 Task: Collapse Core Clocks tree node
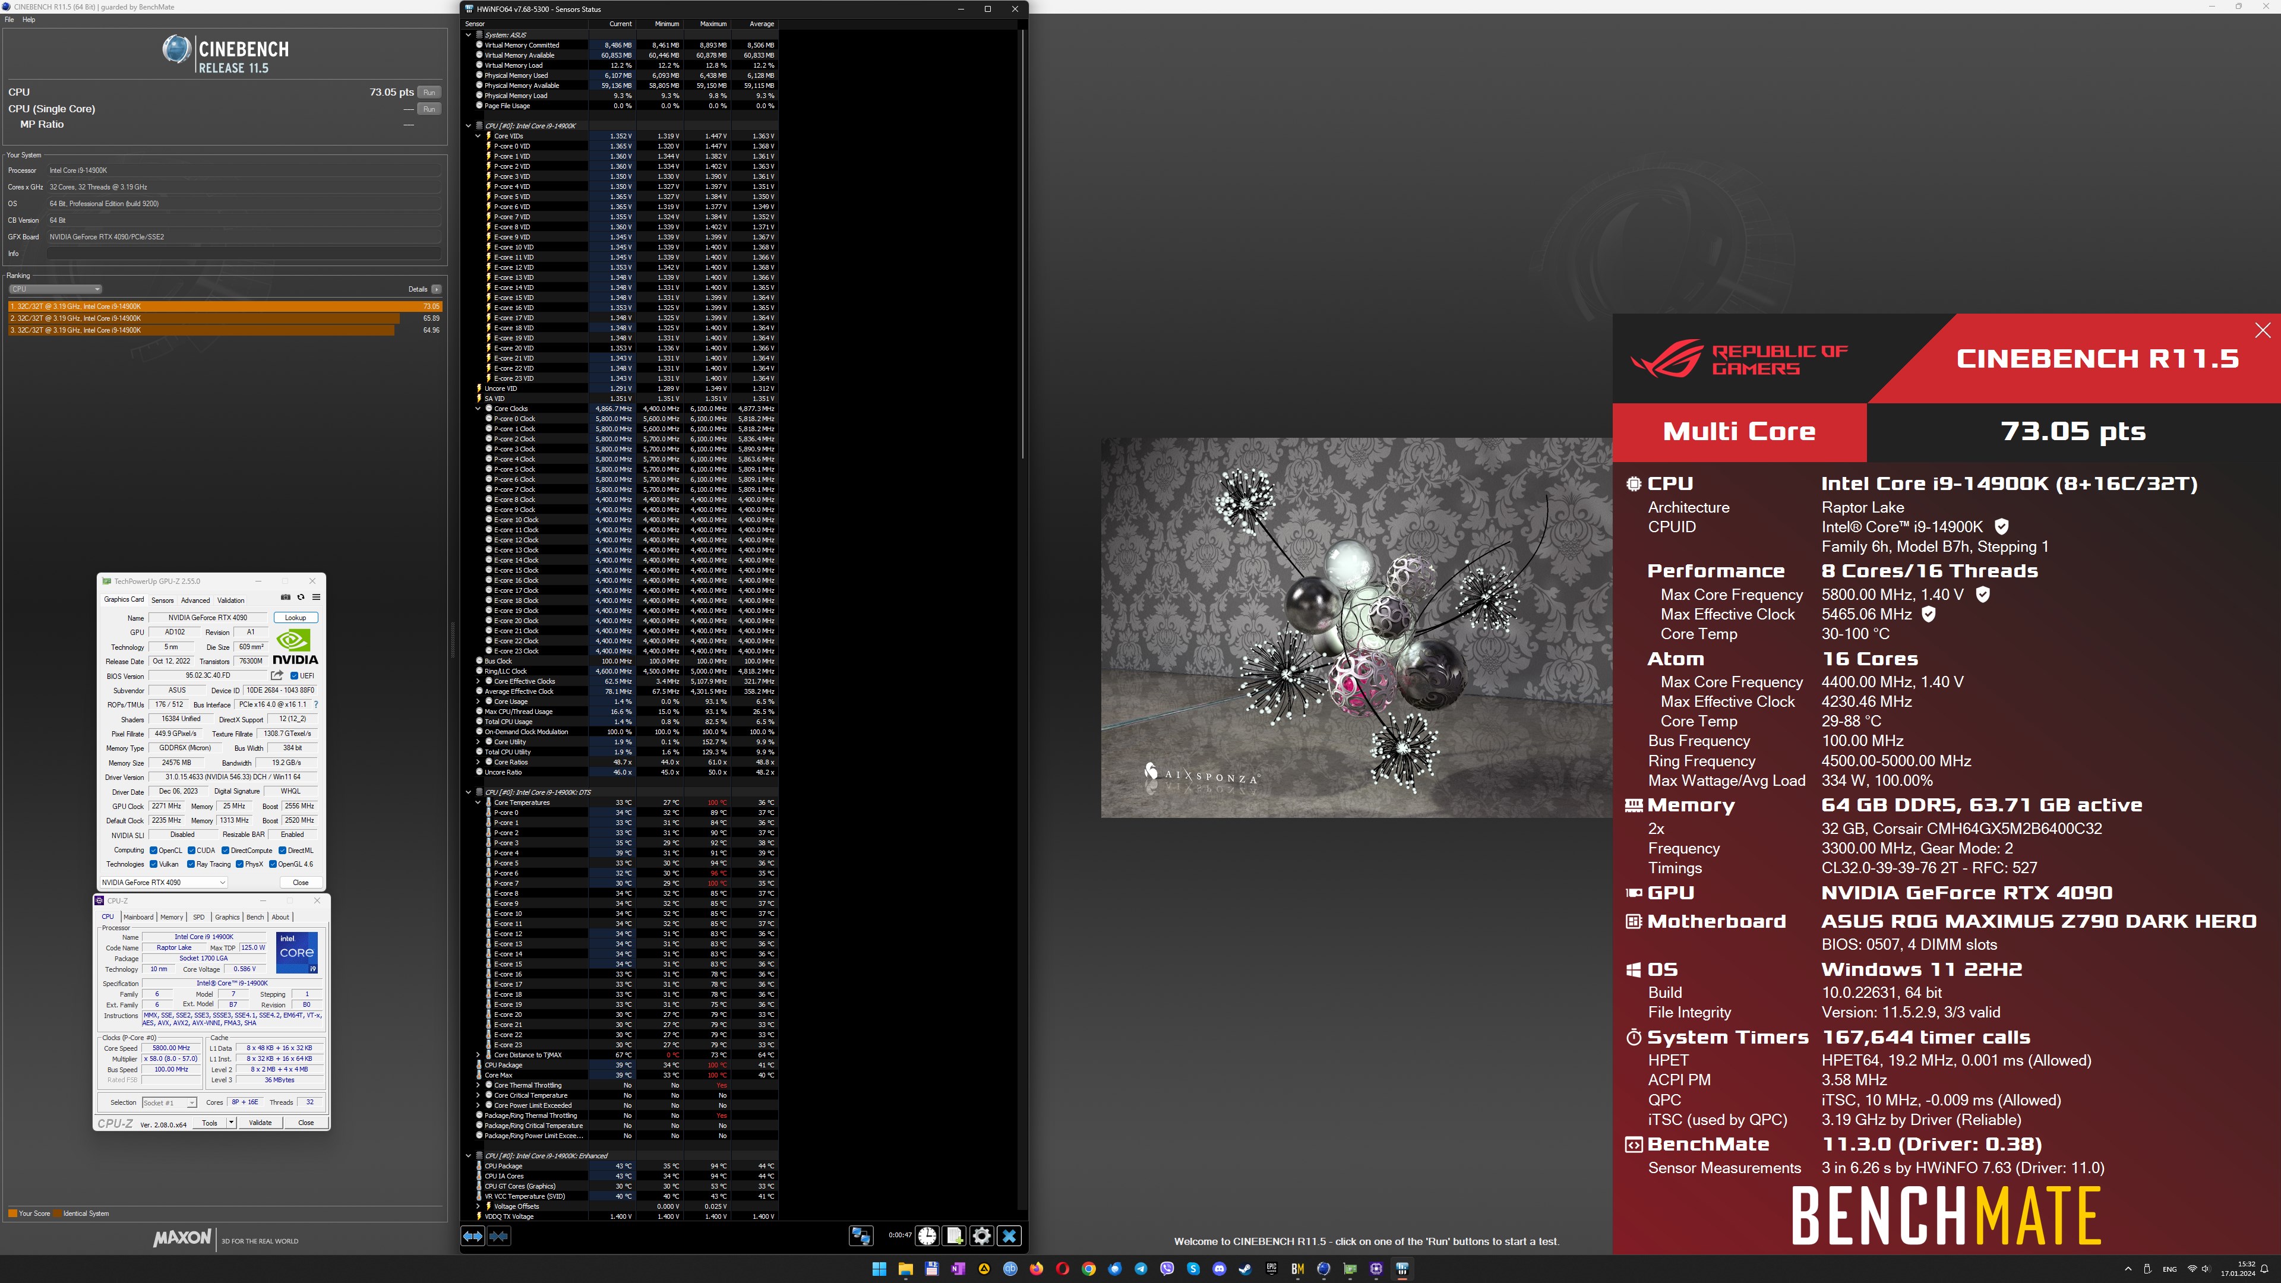click(x=478, y=409)
